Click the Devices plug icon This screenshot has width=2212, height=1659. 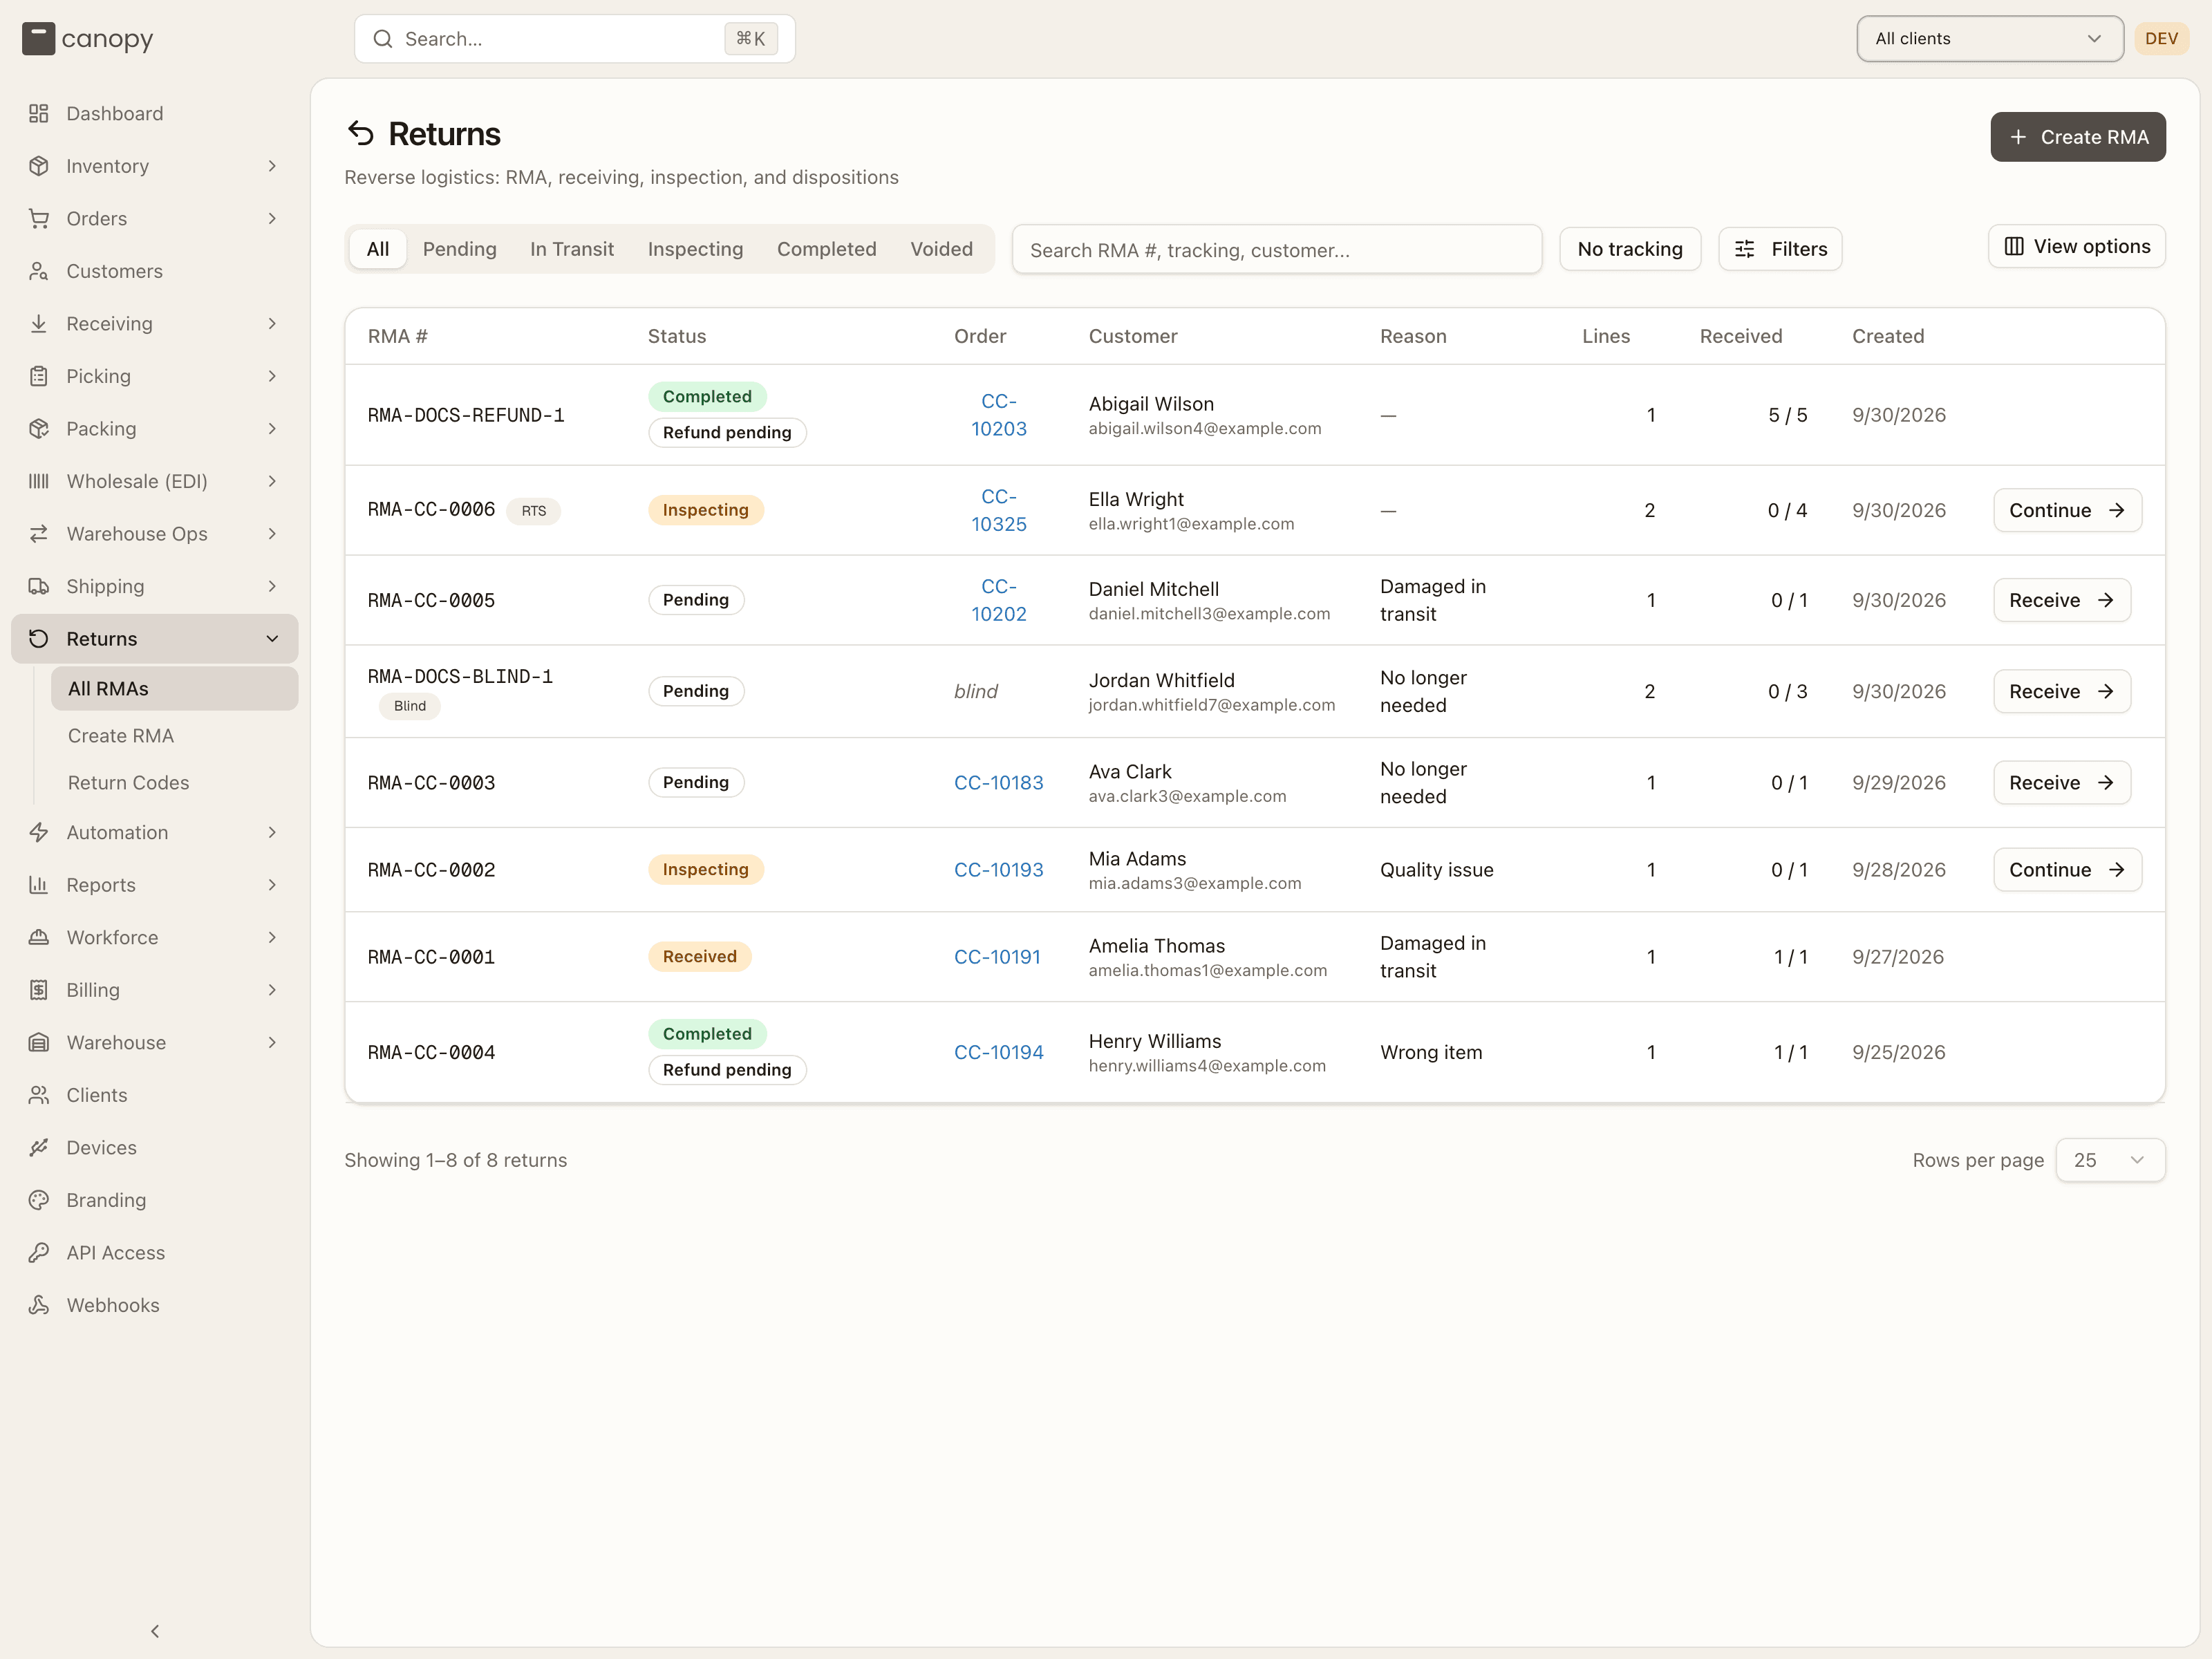[x=39, y=1148]
